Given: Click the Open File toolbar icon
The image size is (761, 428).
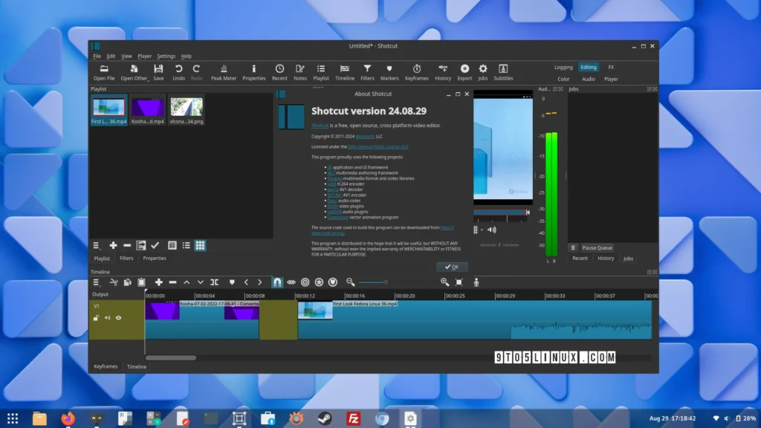Looking at the screenshot, I should 104,72.
